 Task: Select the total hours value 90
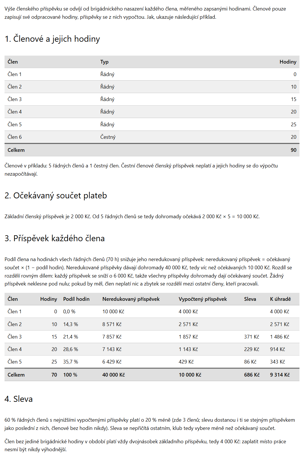pos(294,150)
